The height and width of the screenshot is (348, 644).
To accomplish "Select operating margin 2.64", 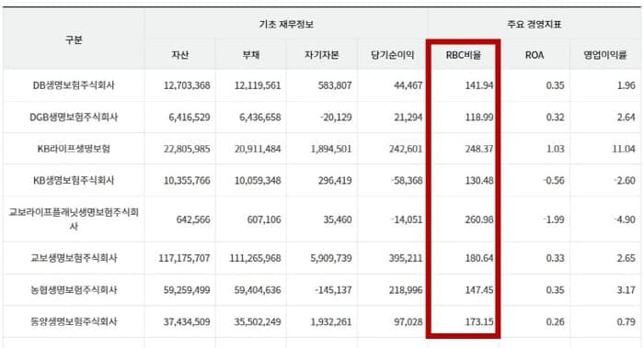I will click(627, 118).
